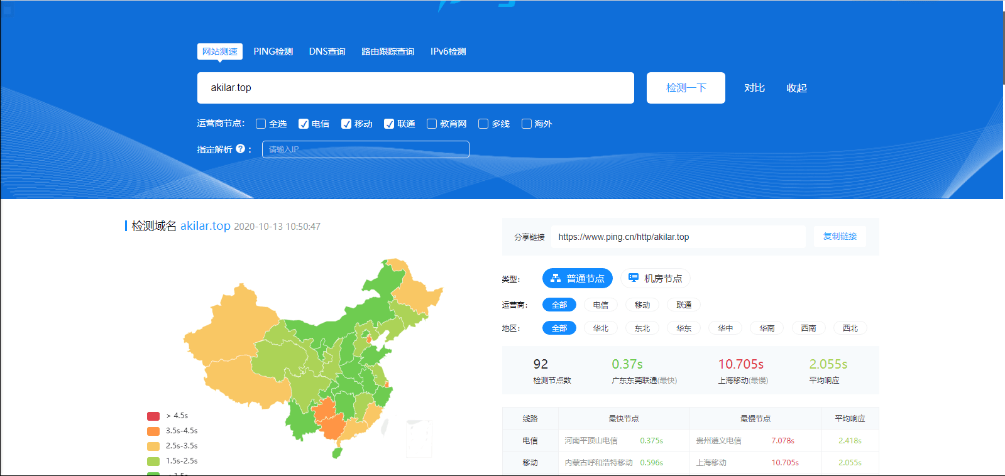Select the 普通节点 node type button
Viewport: 1005px width, 476px height.
coord(577,278)
